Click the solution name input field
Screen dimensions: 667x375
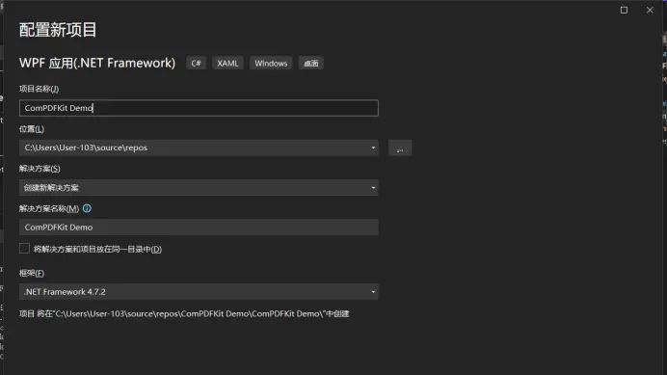tap(199, 228)
